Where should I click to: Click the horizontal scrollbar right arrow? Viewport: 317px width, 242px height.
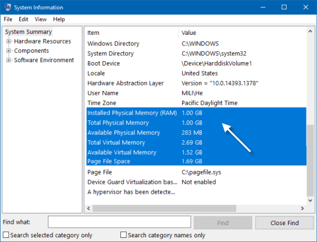pos(302,208)
